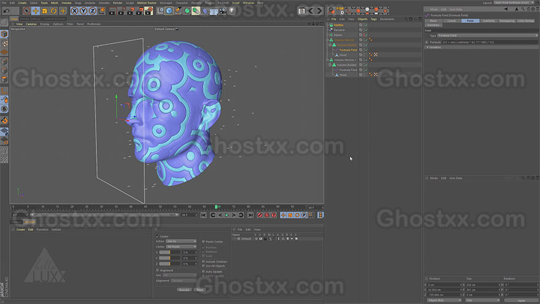The width and height of the screenshot is (540, 304).
Task: Click the PSR reset icon
Action: 341,10
